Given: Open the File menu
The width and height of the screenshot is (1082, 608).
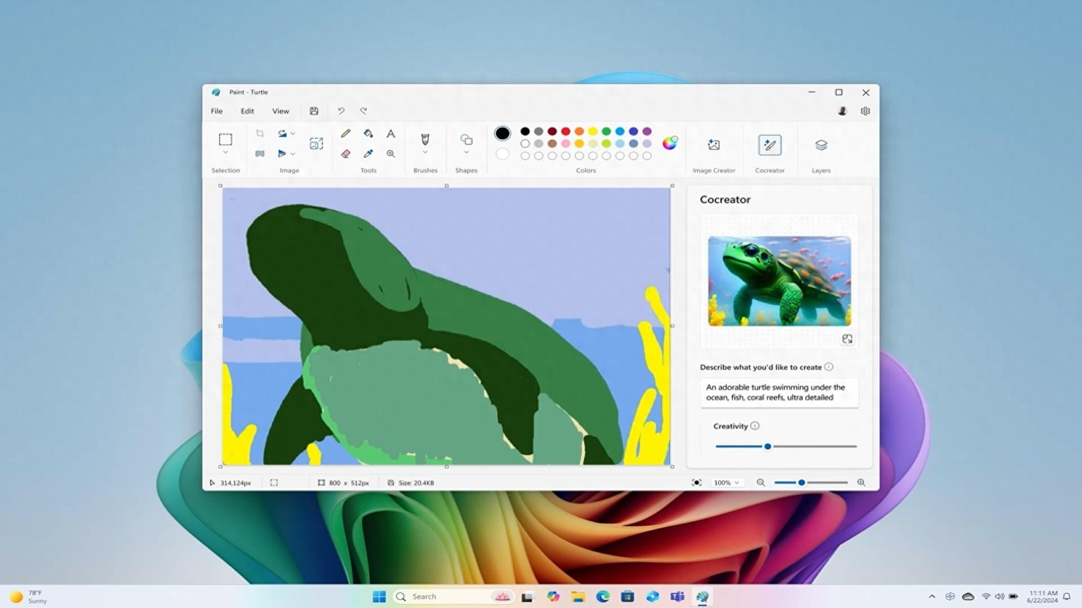Looking at the screenshot, I should (x=216, y=111).
